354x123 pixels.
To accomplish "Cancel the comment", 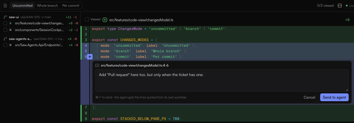I will pyautogui.click(x=309, y=97).
